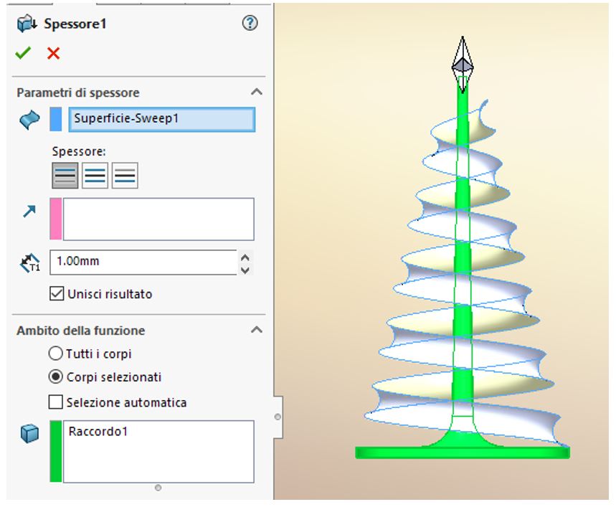Select Raccordo1 in the bodies list
Screen dimensions: 616x507
click(98, 432)
